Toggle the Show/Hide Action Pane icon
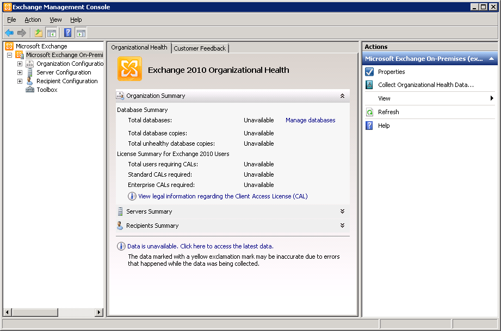This screenshot has height=331, width=501. [81, 33]
